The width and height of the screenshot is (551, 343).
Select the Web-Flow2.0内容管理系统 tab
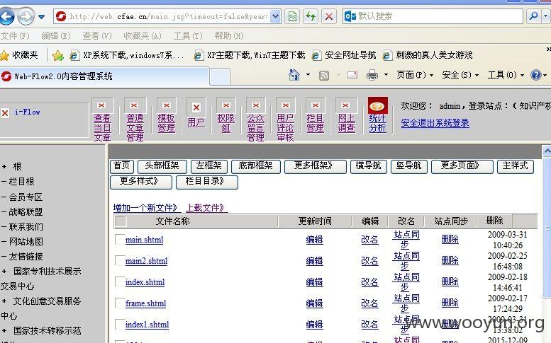104,76
